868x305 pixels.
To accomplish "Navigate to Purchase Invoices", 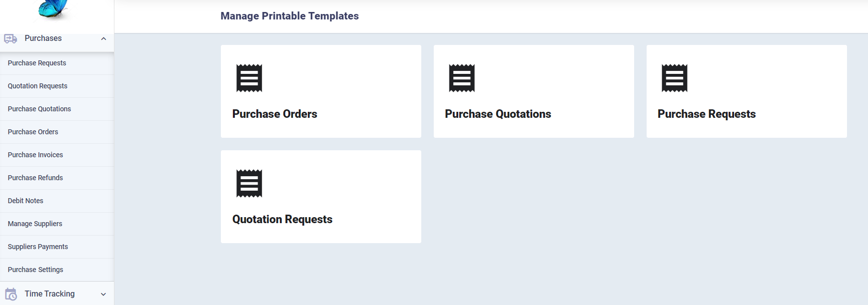I will (35, 155).
